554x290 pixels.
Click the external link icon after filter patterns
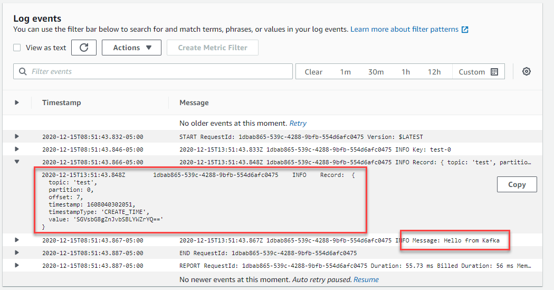point(465,30)
